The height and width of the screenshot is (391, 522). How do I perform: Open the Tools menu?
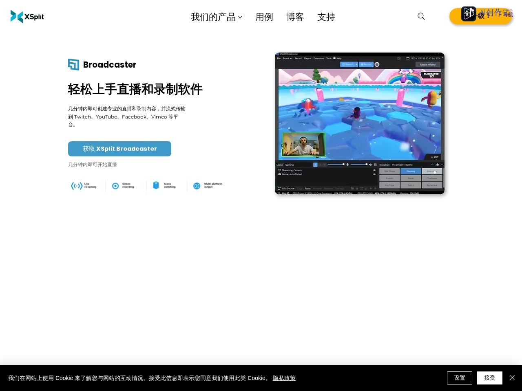(329, 58)
